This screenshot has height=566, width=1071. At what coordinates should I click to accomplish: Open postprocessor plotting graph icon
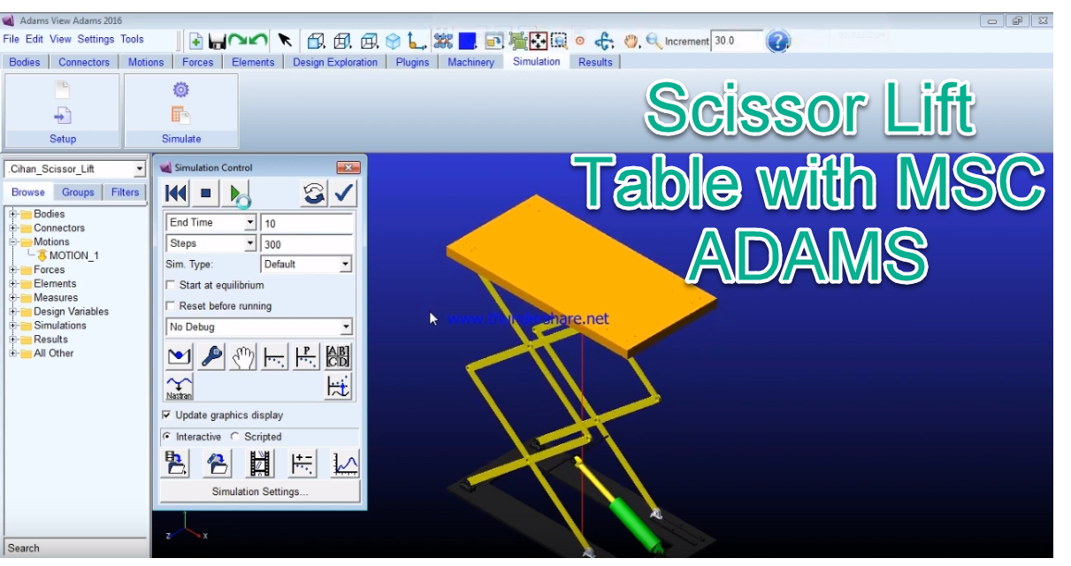(x=345, y=463)
